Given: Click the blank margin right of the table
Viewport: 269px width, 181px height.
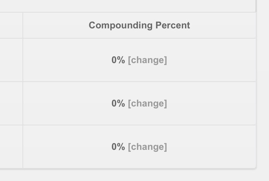Looking at the screenshot, I should point(263,91).
